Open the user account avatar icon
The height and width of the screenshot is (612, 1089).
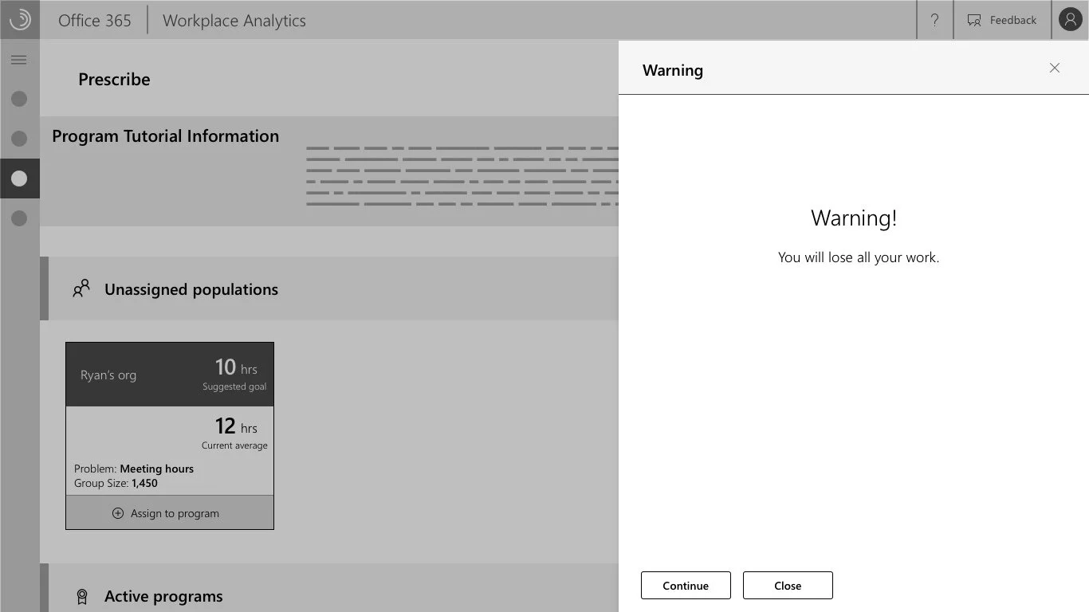tap(1070, 19)
